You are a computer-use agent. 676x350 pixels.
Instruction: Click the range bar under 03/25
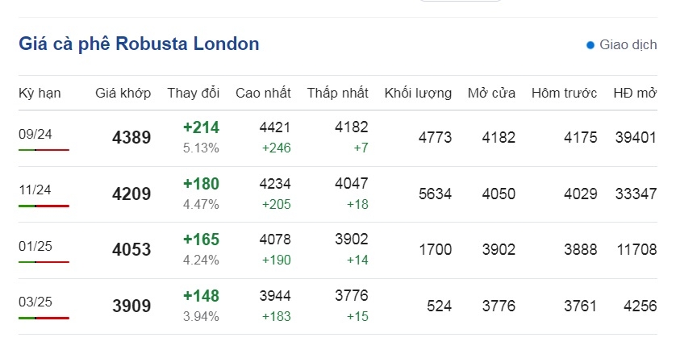[44, 318]
